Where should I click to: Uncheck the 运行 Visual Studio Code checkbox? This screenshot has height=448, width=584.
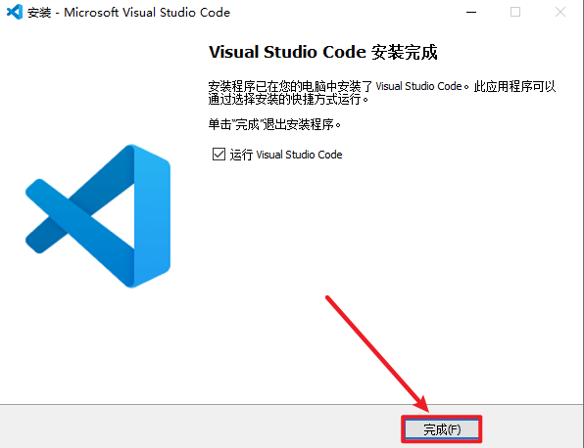pyautogui.click(x=219, y=154)
